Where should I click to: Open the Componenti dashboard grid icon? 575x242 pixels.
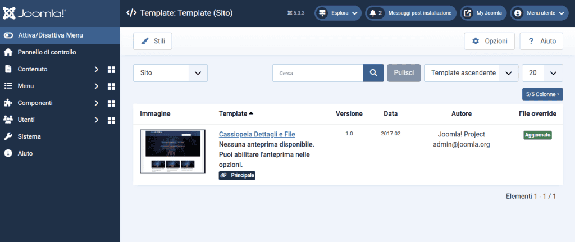(x=111, y=103)
